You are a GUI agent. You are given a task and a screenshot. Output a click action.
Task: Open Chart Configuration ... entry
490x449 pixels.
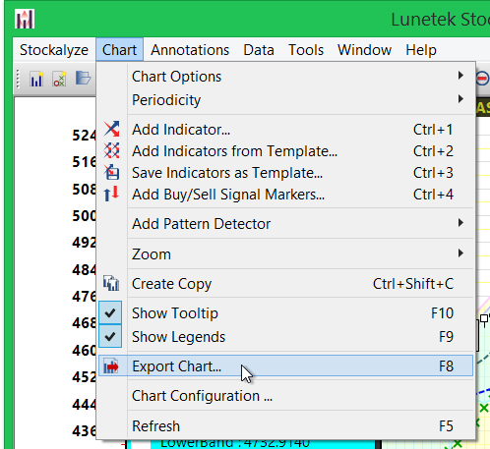pyautogui.click(x=285, y=396)
